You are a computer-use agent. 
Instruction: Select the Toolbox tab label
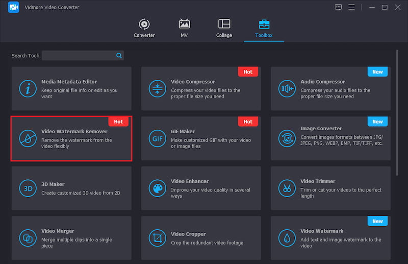coord(264,35)
